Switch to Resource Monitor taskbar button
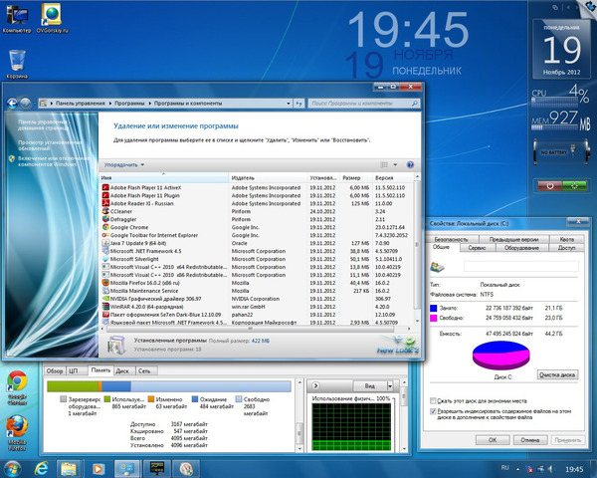Image resolution: width=597 pixels, height=478 pixels. pos(156,469)
